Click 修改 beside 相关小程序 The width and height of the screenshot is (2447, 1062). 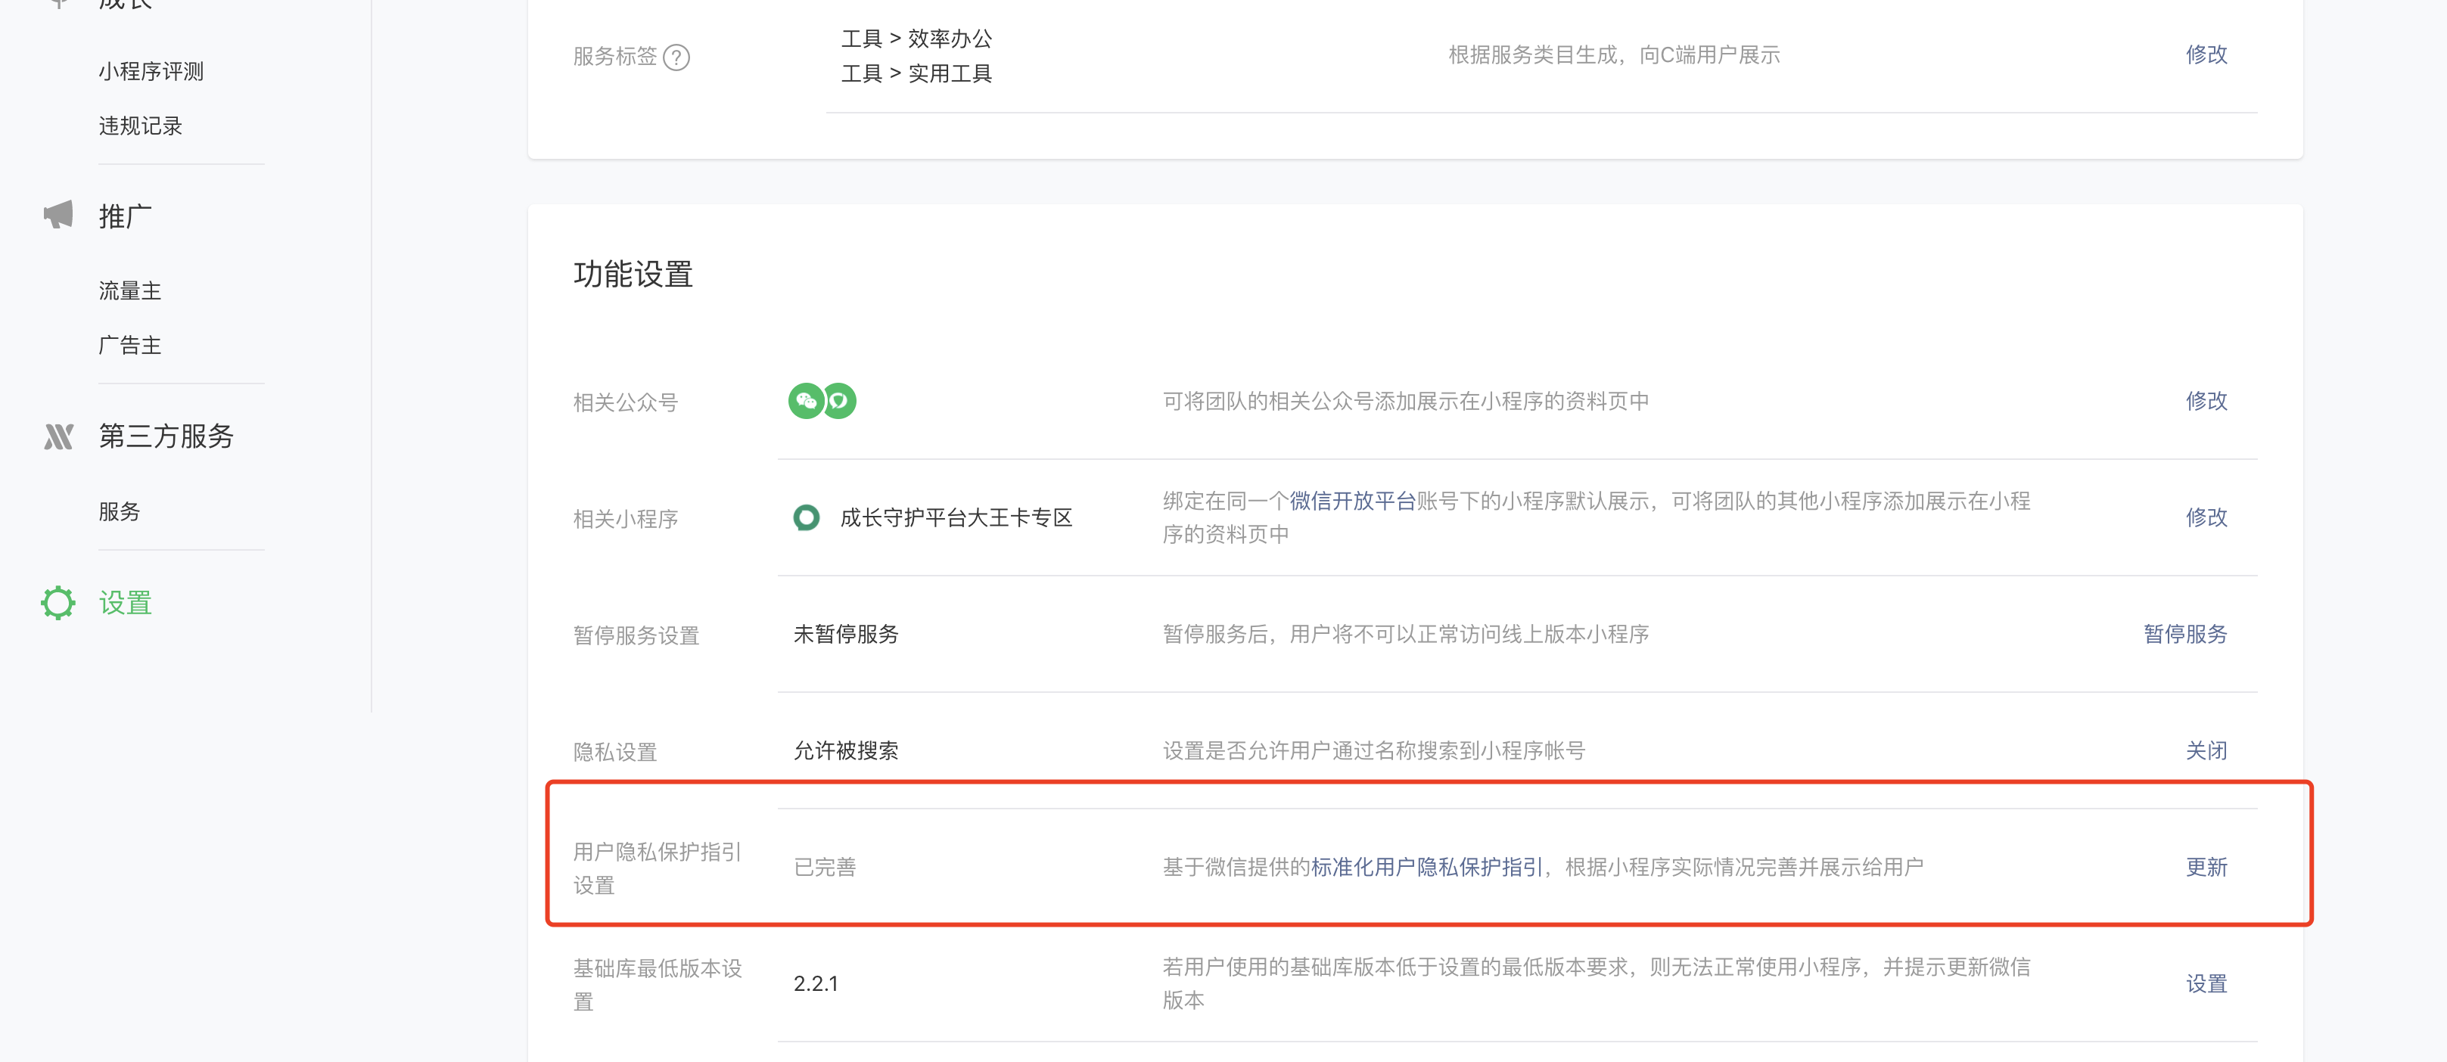coord(2206,517)
